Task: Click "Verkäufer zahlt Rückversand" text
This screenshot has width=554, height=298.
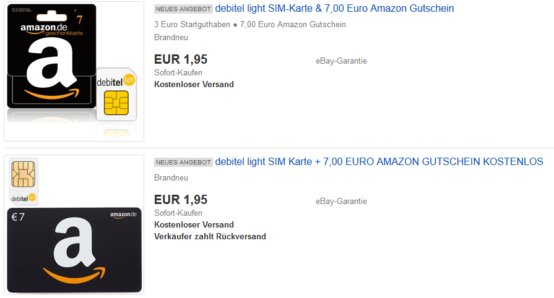Action: (x=210, y=236)
